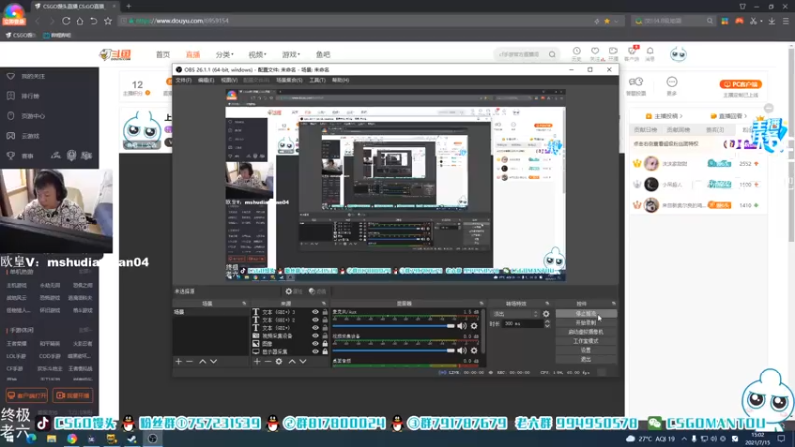Pop out the Audio Mixer dock panel
This screenshot has width=795, height=447.
[481, 304]
